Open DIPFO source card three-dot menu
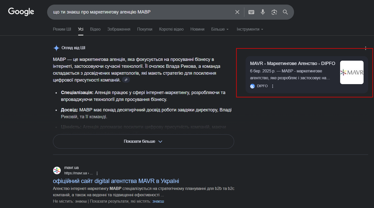The image size is (374, 208). 273,86
